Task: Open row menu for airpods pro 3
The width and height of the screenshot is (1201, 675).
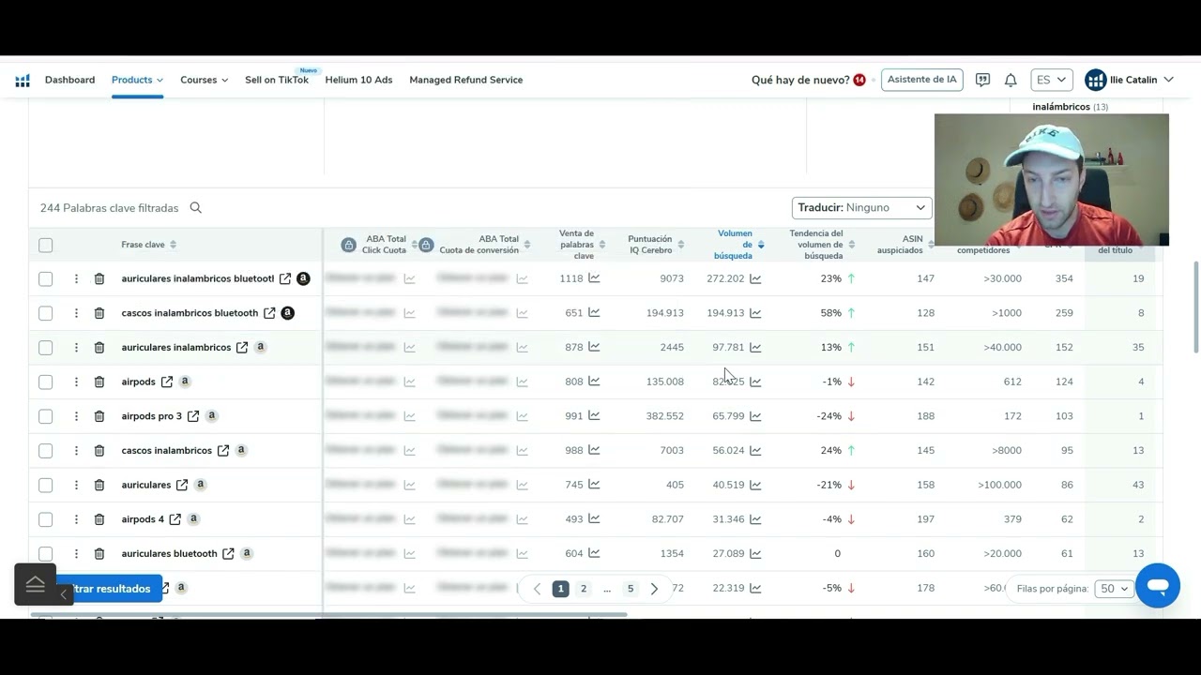Action: [76, 416]
